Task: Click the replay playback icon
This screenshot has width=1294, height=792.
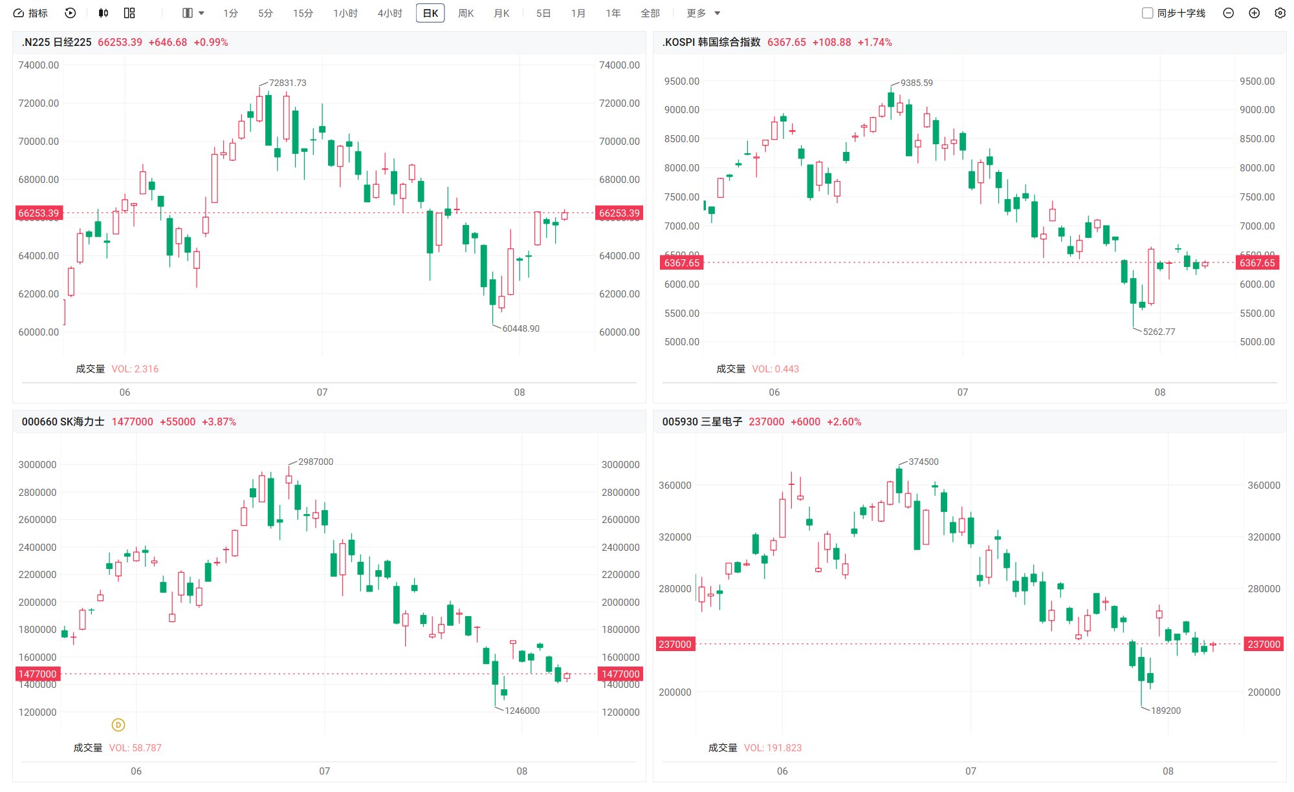Action: pyautogui.click(x=71, y=13)
